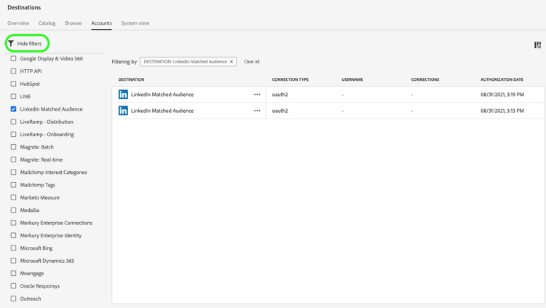Check Magnite: Batch filter

tap(13, 147)
